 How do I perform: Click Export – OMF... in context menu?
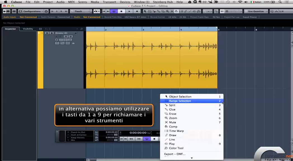point(192,154)
